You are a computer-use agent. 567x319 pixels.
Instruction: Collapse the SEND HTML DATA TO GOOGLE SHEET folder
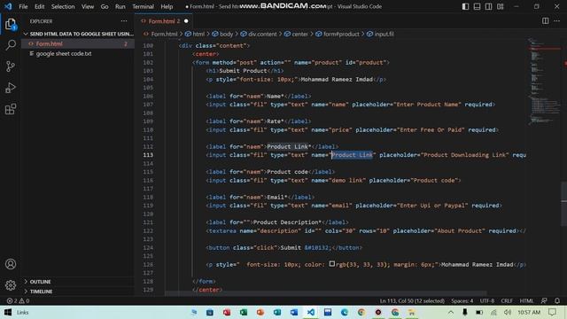tap(79, 34)
